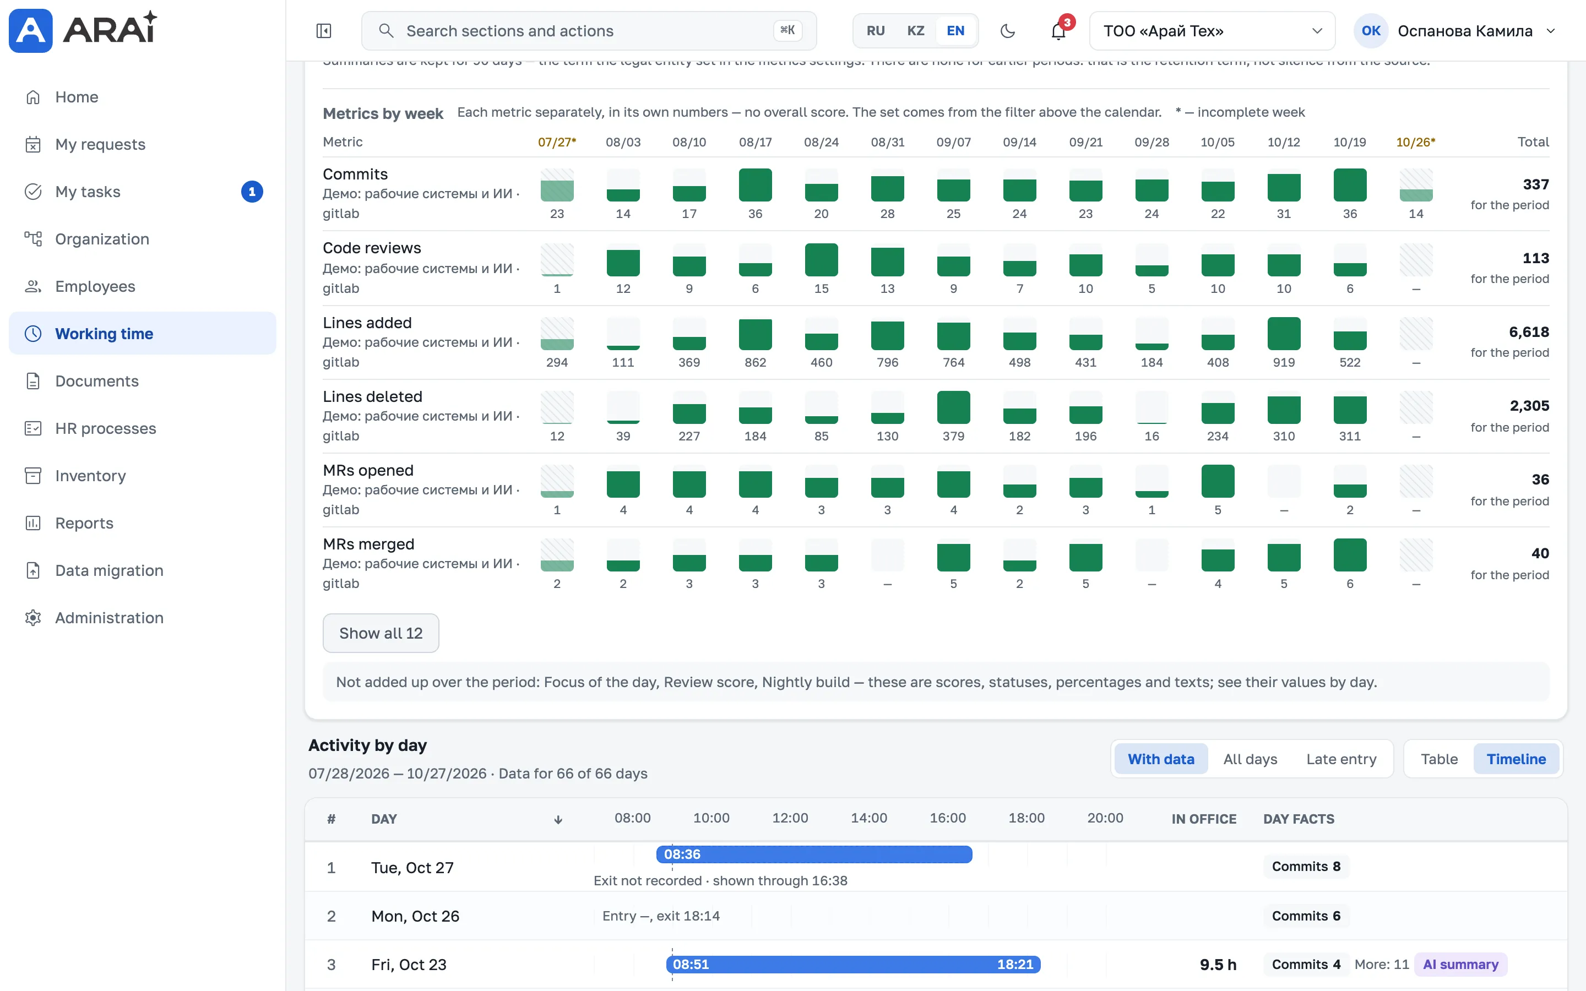Click the Commits 8 chip on Tue, Oct 27

[x=1306, y=867]
